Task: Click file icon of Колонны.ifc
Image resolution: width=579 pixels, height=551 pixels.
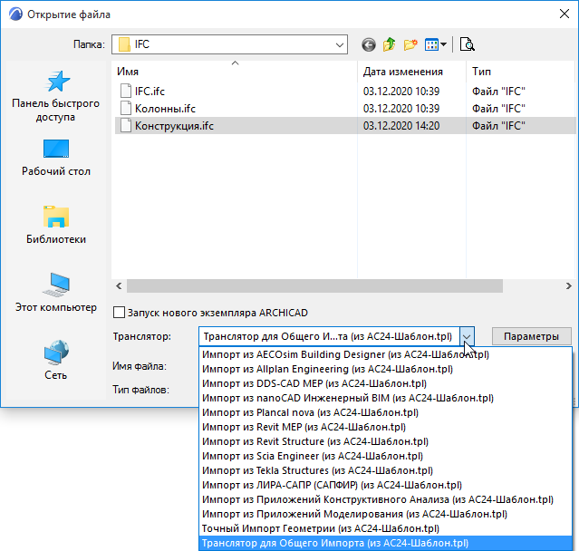Action: (x=126, y=108)
